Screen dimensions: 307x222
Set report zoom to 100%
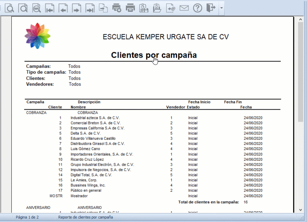coord(36,8)
